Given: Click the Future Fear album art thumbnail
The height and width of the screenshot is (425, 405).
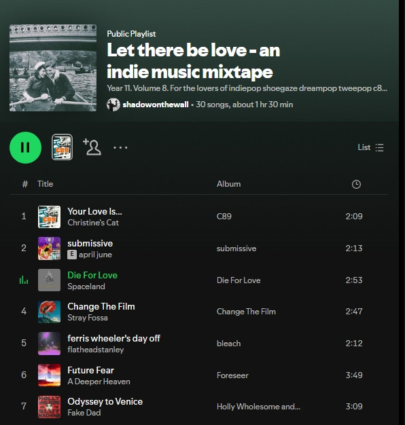Looking at the screenshot, I should pos(49,375).
